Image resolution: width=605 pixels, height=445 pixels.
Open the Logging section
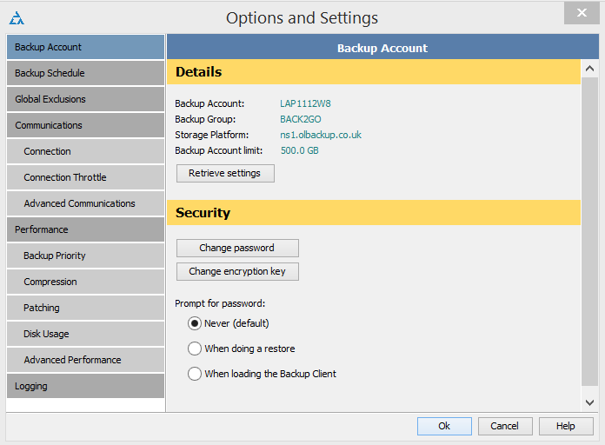tap(86, 386)
